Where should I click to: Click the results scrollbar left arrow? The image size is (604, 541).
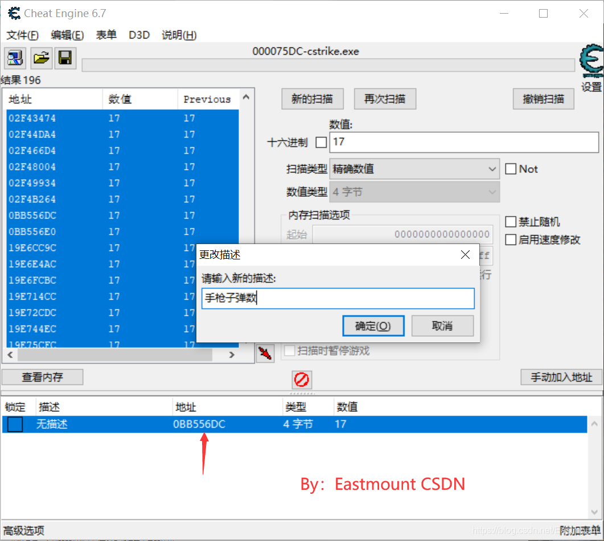[x=10, y=354]
